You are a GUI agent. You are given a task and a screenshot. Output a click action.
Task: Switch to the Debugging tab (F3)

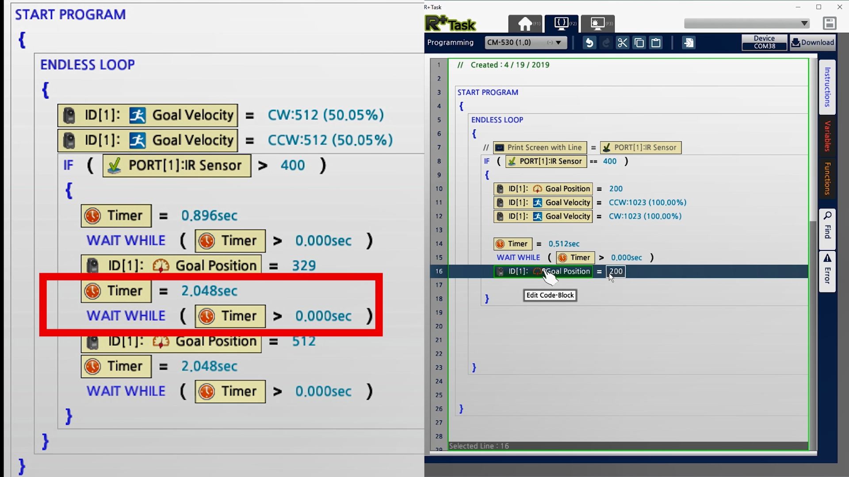[598, 24]
